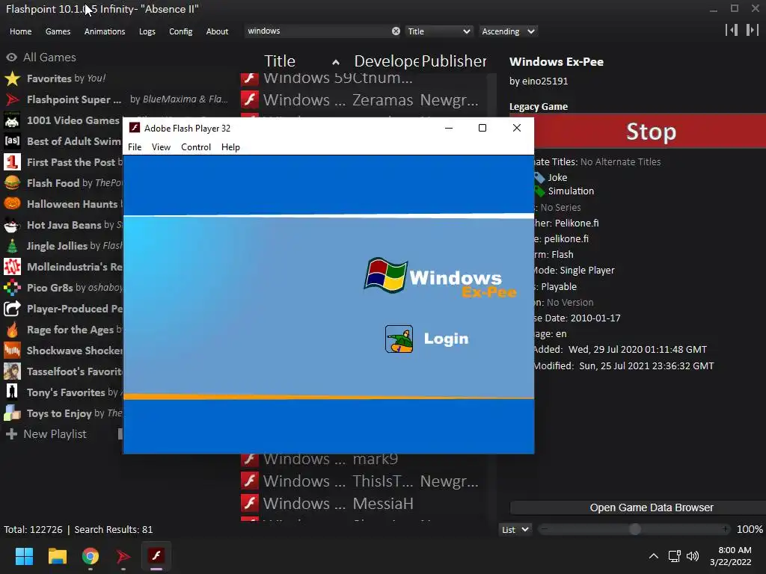The width and height of the screenshot is (766, 574).
Task: Open volume control in system tray
Action: coord(692,556)
